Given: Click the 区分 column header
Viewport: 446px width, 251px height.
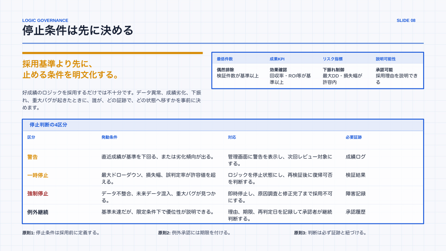Looking at the screenshot, I should click(31, 137).
